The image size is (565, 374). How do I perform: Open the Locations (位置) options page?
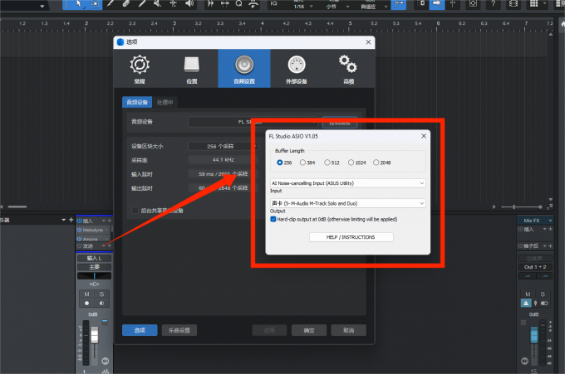coord(192,69)
